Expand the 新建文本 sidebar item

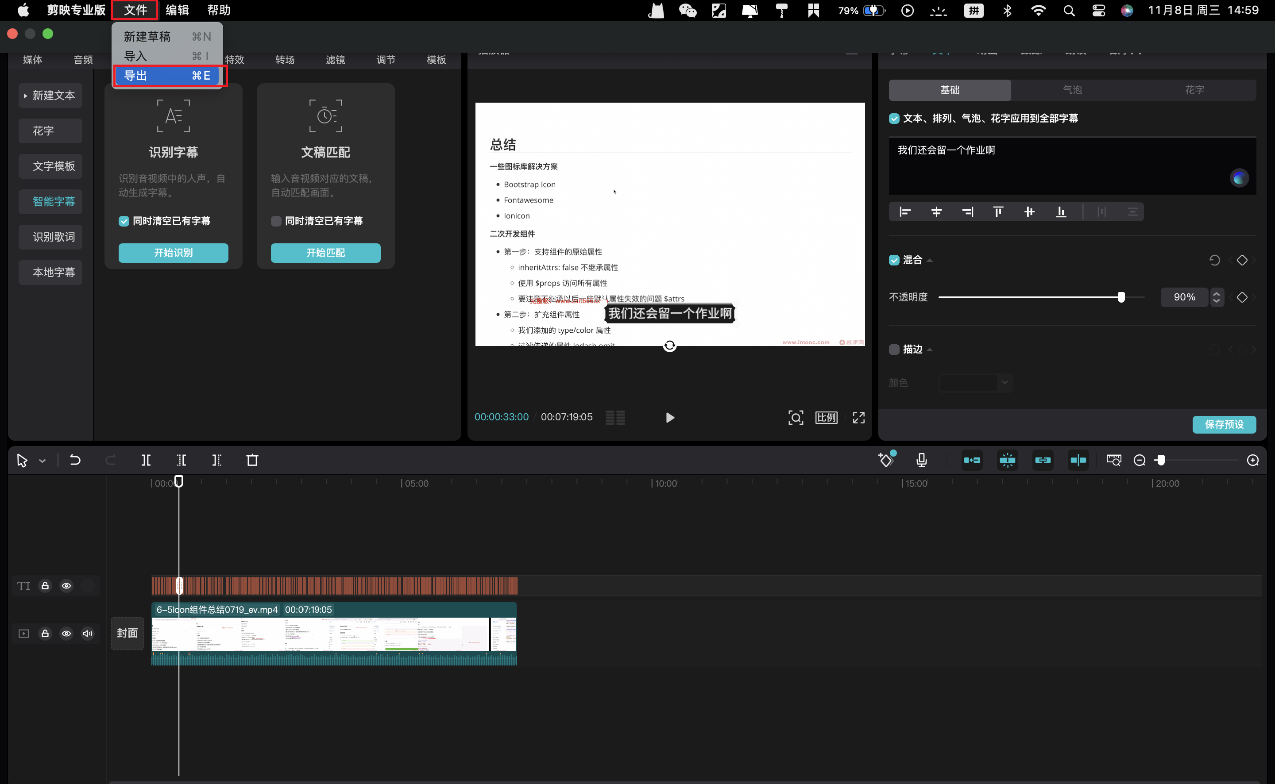[50, 96]
